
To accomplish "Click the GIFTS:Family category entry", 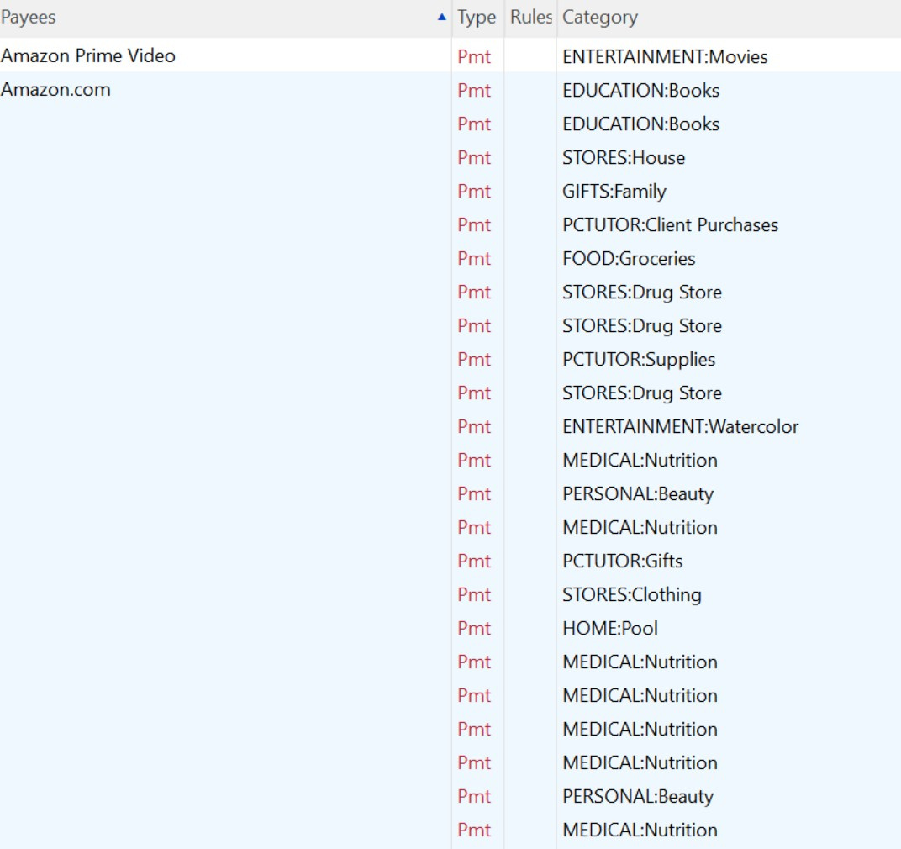I will pyautogui.click(x=614, y=191).
